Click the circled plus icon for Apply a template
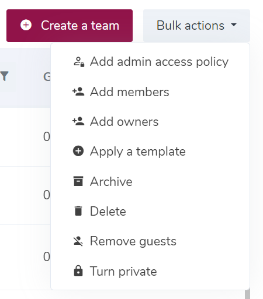Screen dimensions: 263x299 click(x=78, y=151)
